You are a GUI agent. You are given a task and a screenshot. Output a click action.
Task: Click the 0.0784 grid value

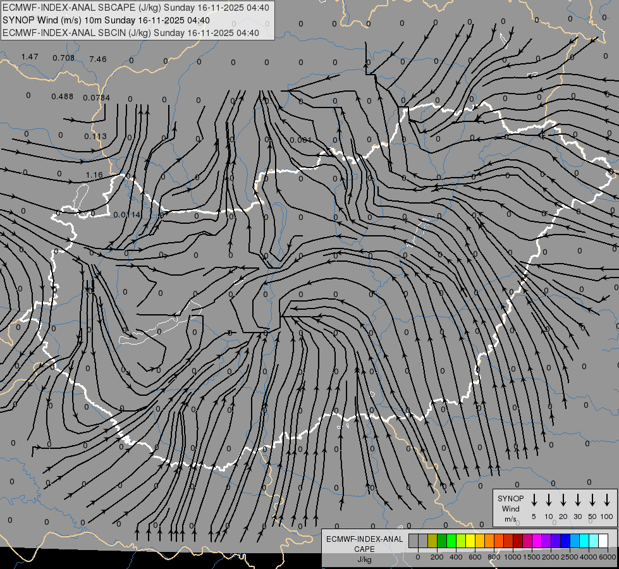tap(97, 97)
